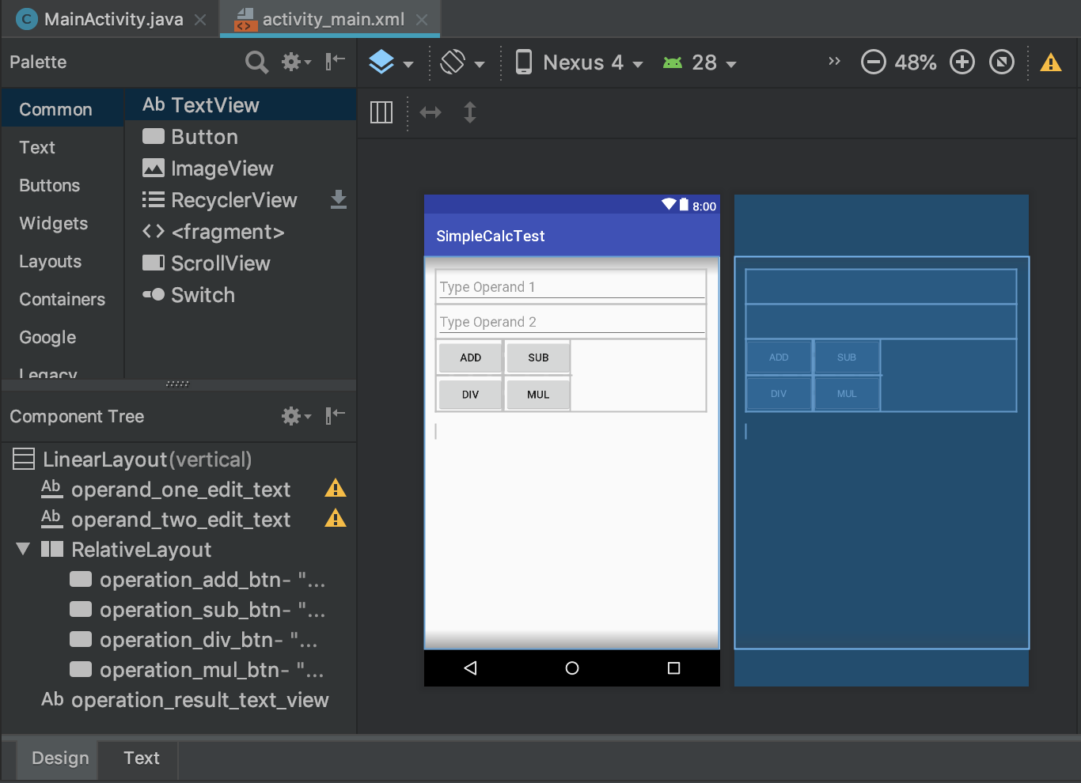1081x783 pixels.
Task: Click the horizontal resize arrow icon
Action: tap(430, 112)
